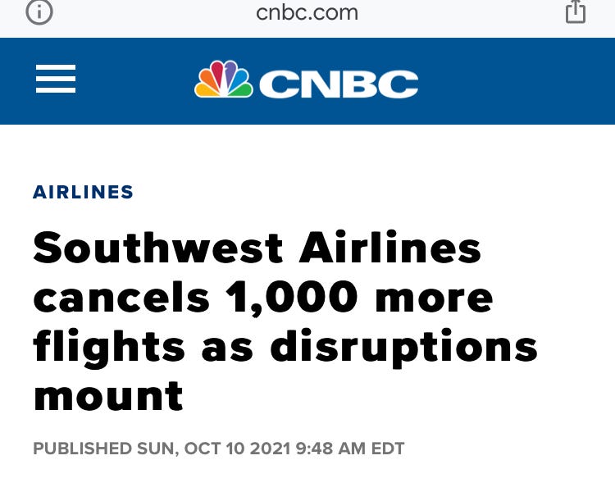Click the CNBC wordmark text in header

tap(339, 84)
